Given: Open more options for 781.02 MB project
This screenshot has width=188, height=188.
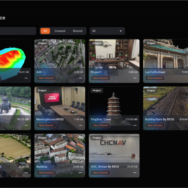Looking at the screenshot, I should [x=26, y=125].
